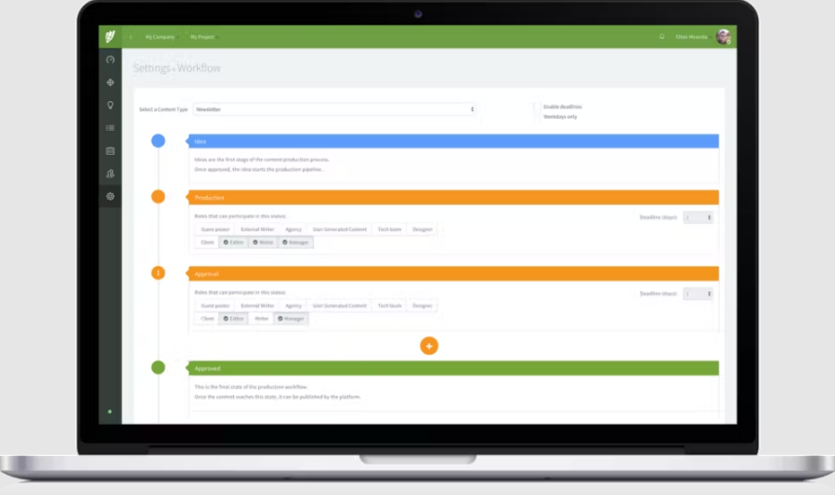Screen dimensions: 835x495
Task: Open the user icon in the sidebar
Action: pyautogui.click(x=110, y=173)
